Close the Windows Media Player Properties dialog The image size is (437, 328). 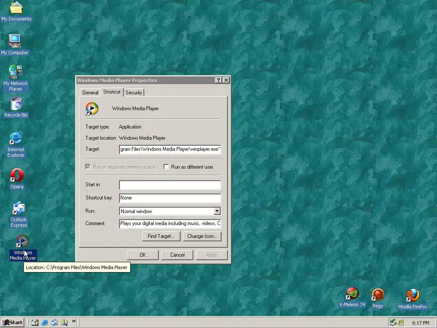tap(226, 80)
